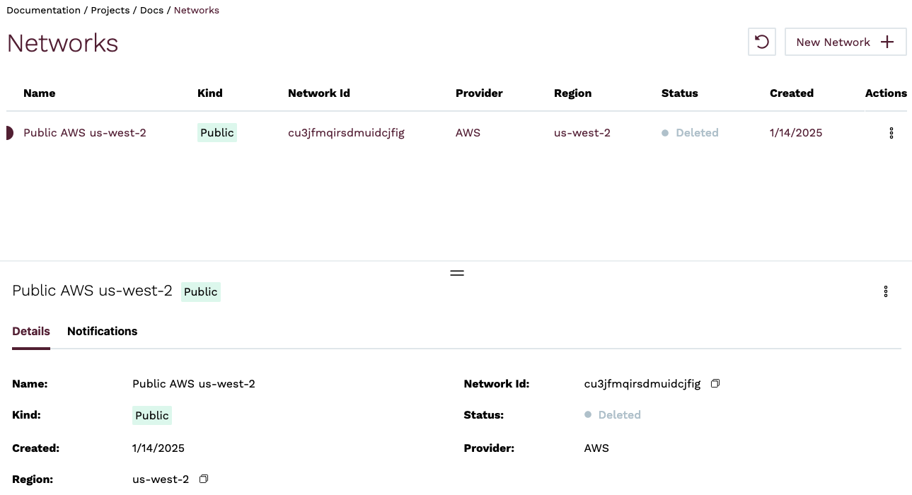Open the Projects breadcrumb link
This screenshot has height=495, width=912.
pos(110,10)
